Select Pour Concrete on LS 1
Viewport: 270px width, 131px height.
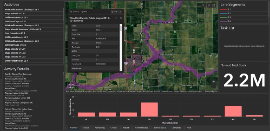pyautogui.click(x=33, y=33)
